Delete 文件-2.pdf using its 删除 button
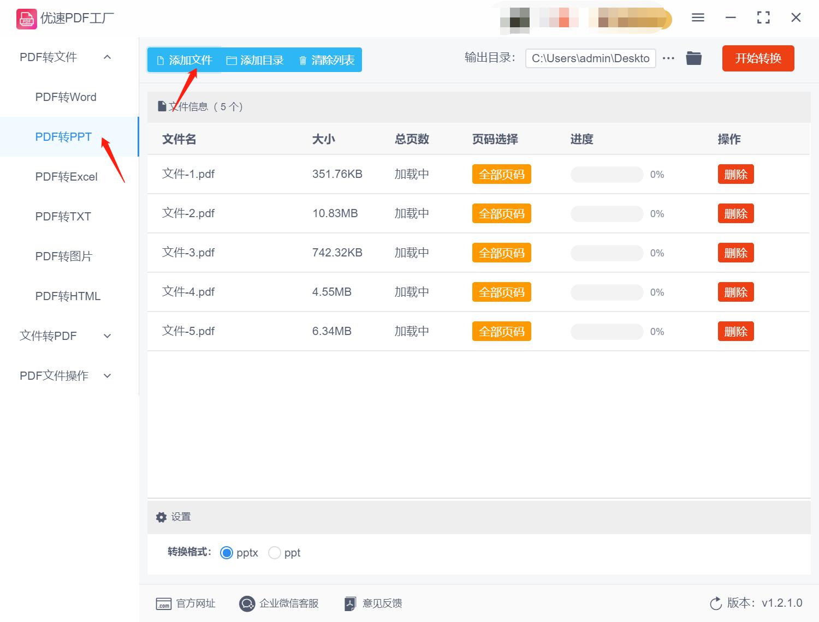Screen dimensions: 819x622 (735, 213)
